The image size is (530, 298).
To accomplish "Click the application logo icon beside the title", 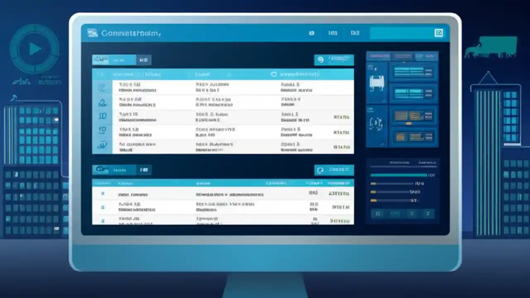I will point(93,33).
